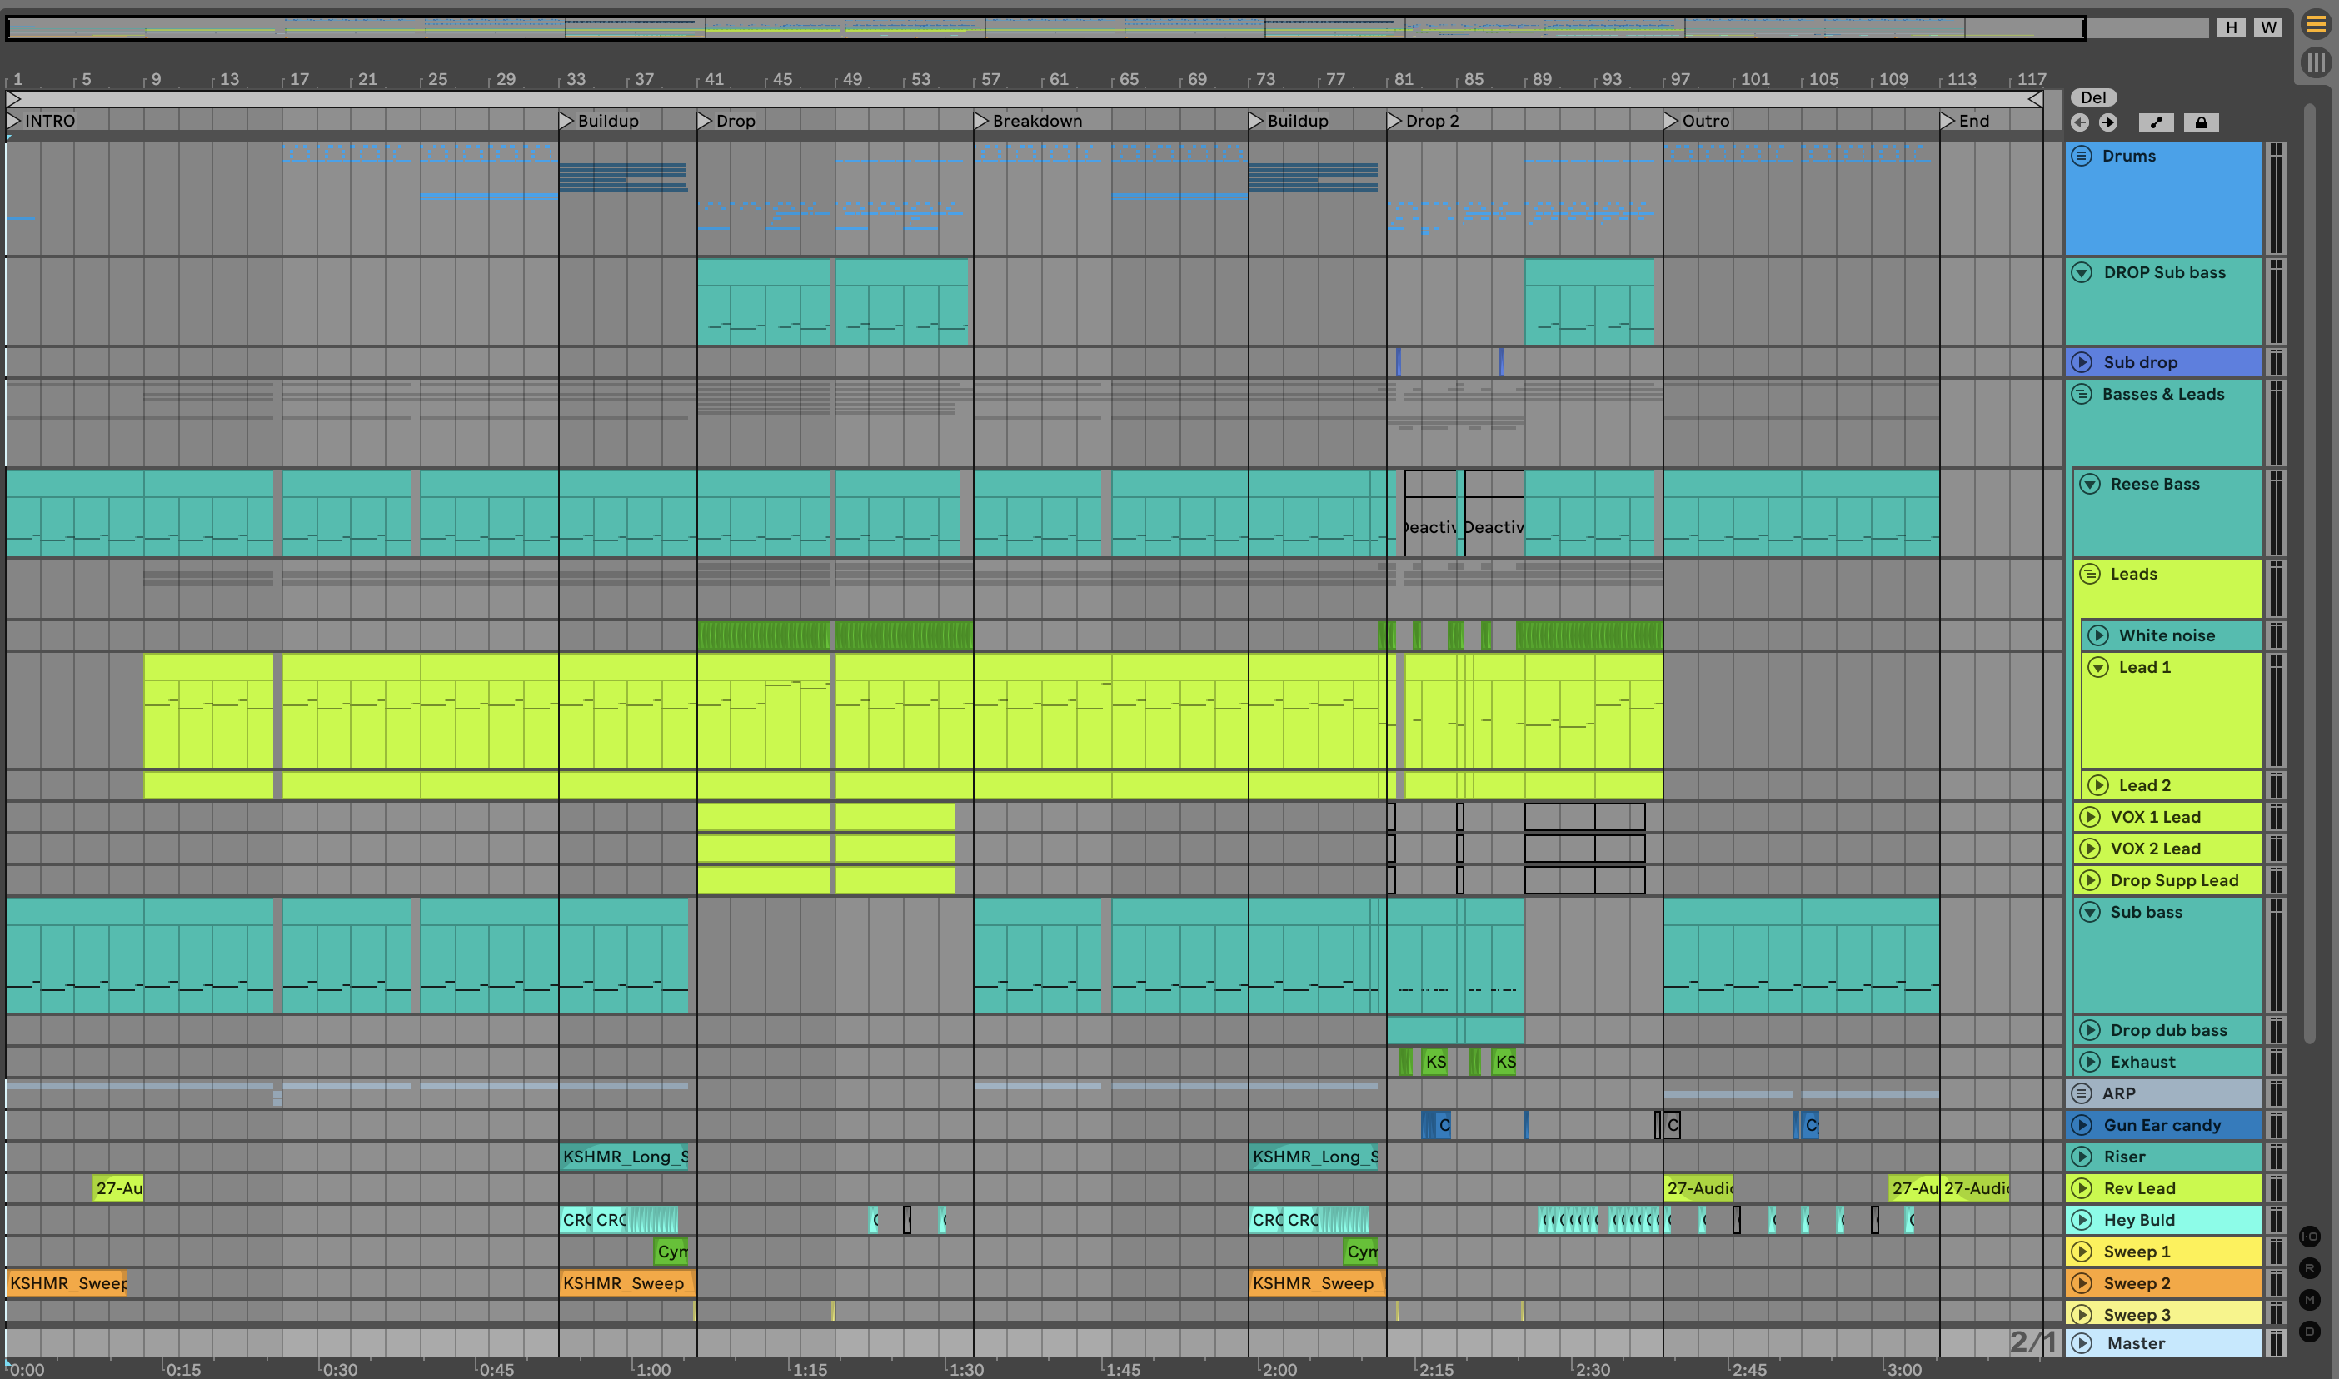The width and height of the screenshot is (2339, 1379).
Task: Click the group icon on Drums track
Action: (2082, 155)
